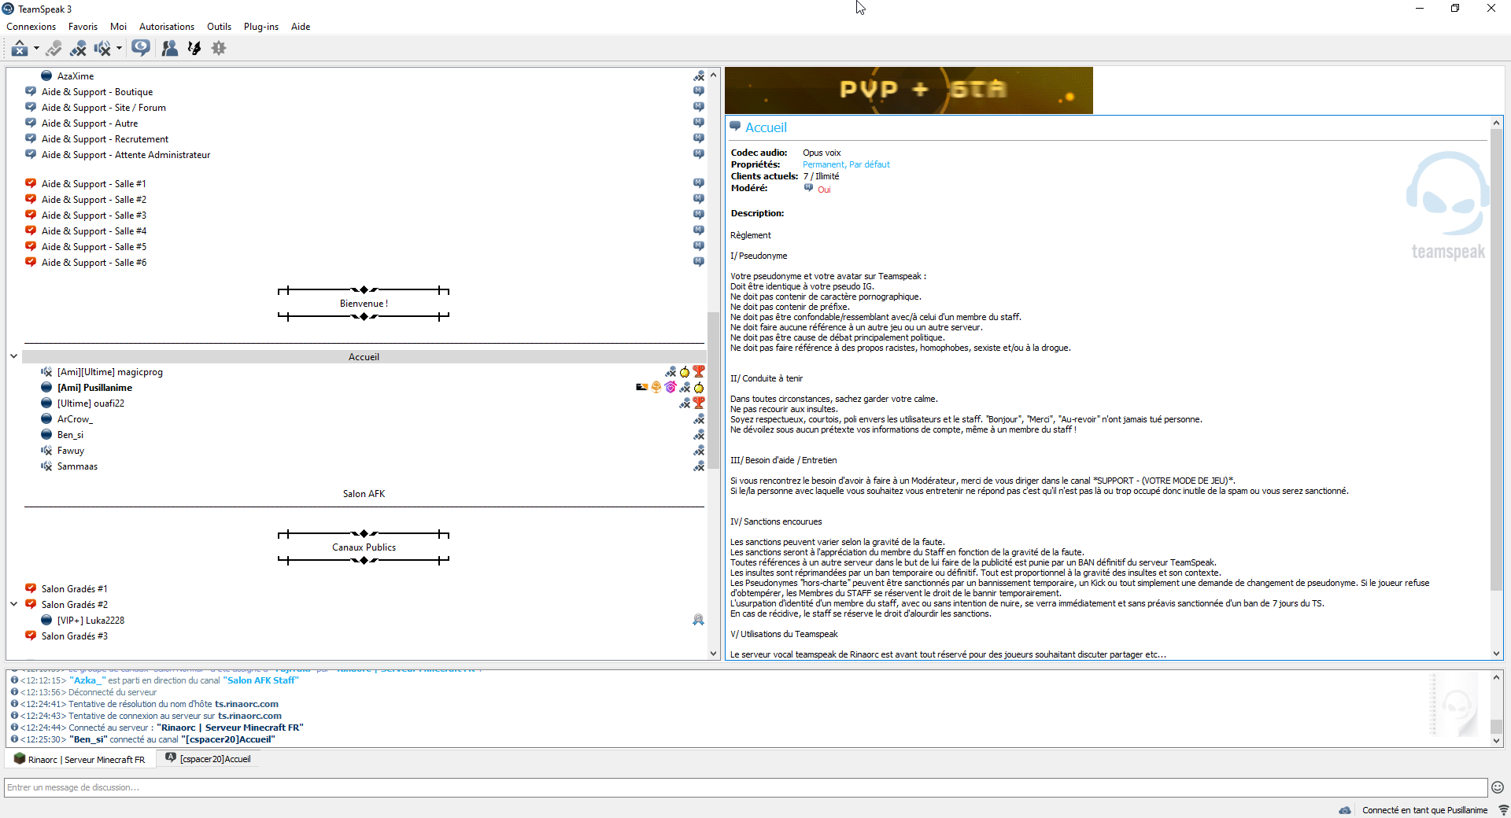Click the orange egg badge of Pusillanime

[656, 387]
